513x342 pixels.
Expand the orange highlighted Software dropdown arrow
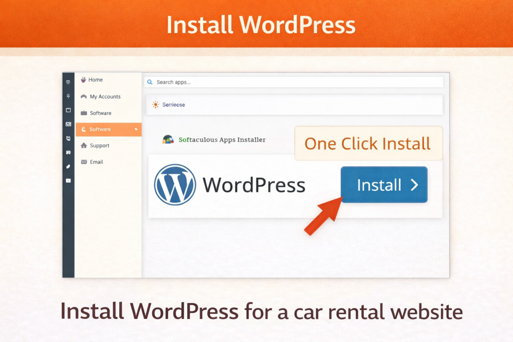click(x=136, y=130)
